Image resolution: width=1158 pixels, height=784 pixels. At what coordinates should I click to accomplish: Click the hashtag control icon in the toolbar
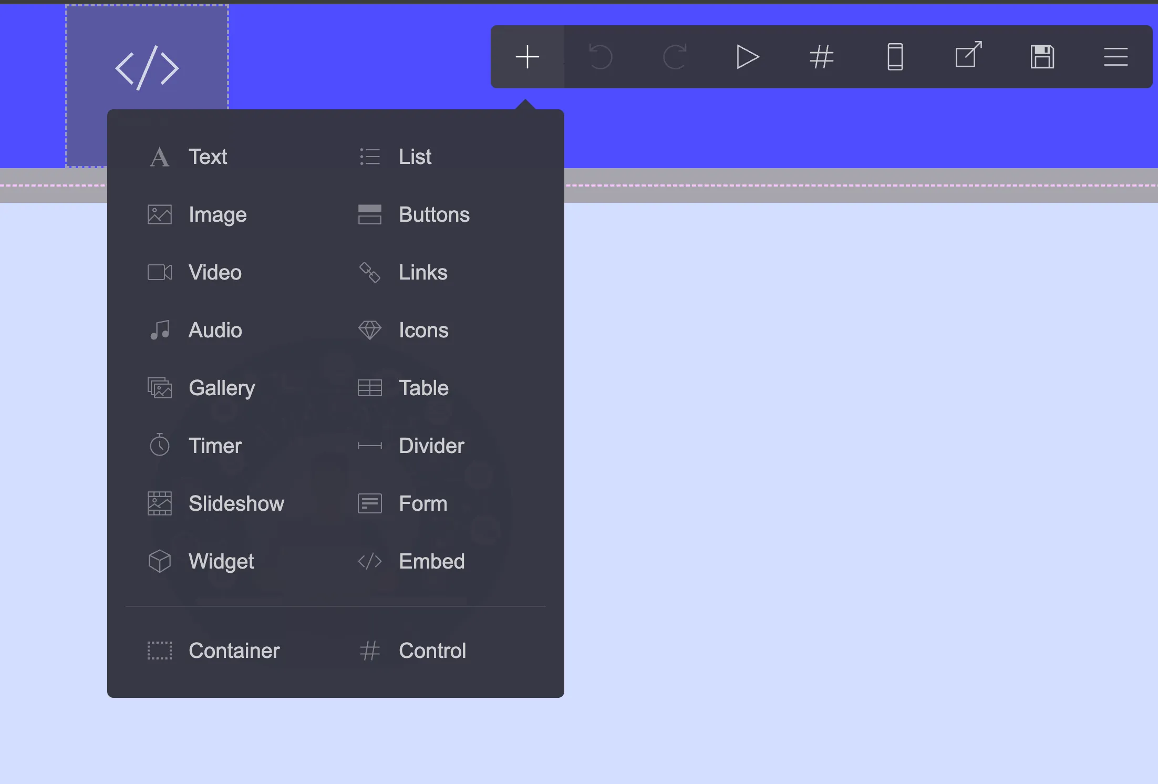click(x=821, y=57)
